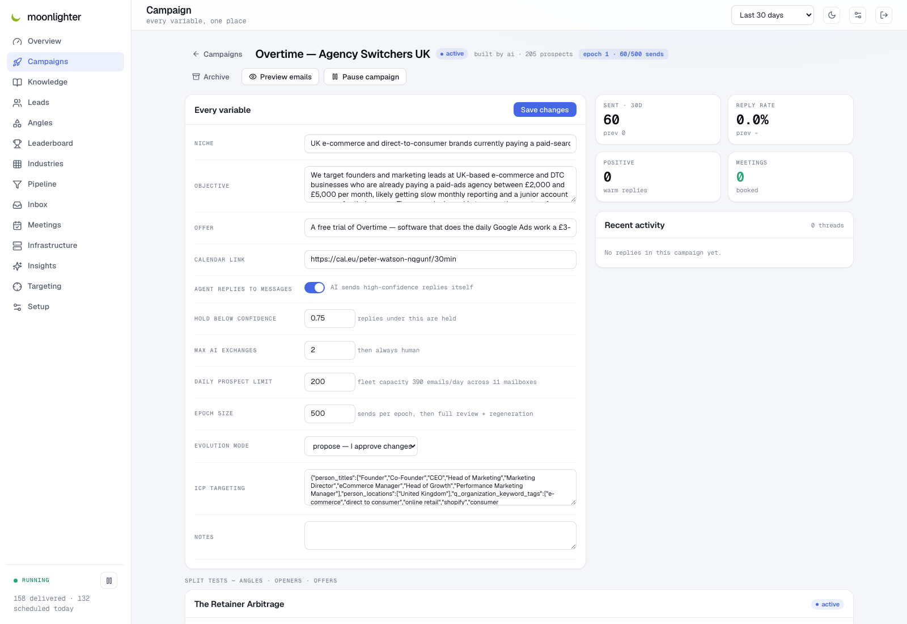Open the Evolution mode dropdown
Image resolution: width=907 pixels, height=624 pixels.
[x=361, y=446]
